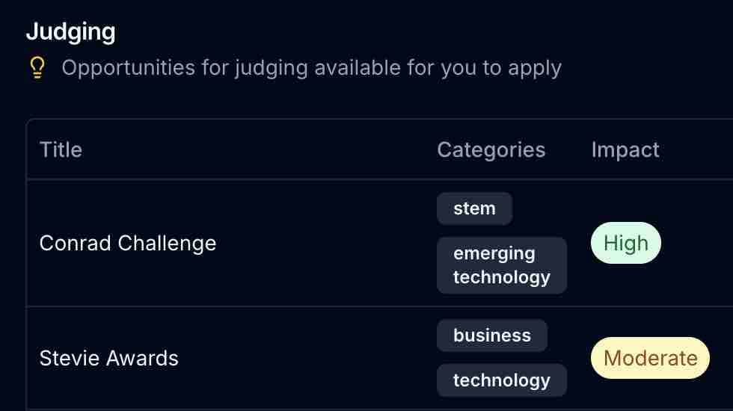Sort by the Categories column header
The height and width of the screenshot is (411, 733).
coord(491,150)
